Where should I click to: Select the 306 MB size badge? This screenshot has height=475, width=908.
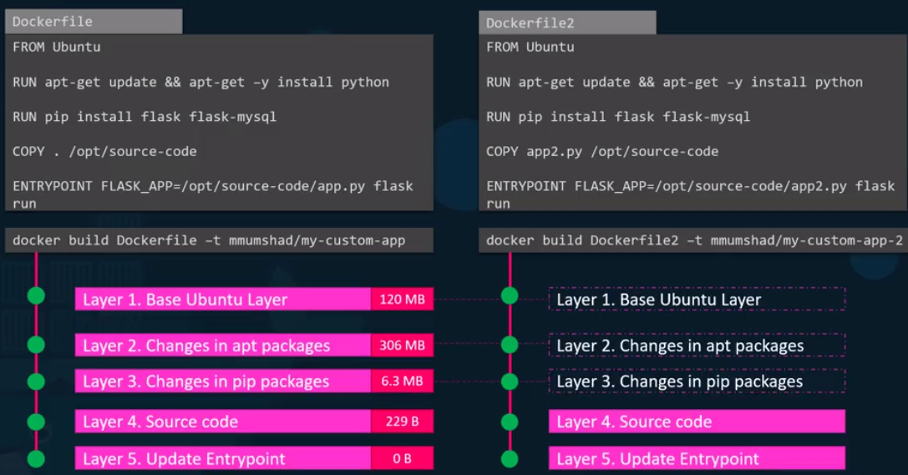click(x=402, y=345)
